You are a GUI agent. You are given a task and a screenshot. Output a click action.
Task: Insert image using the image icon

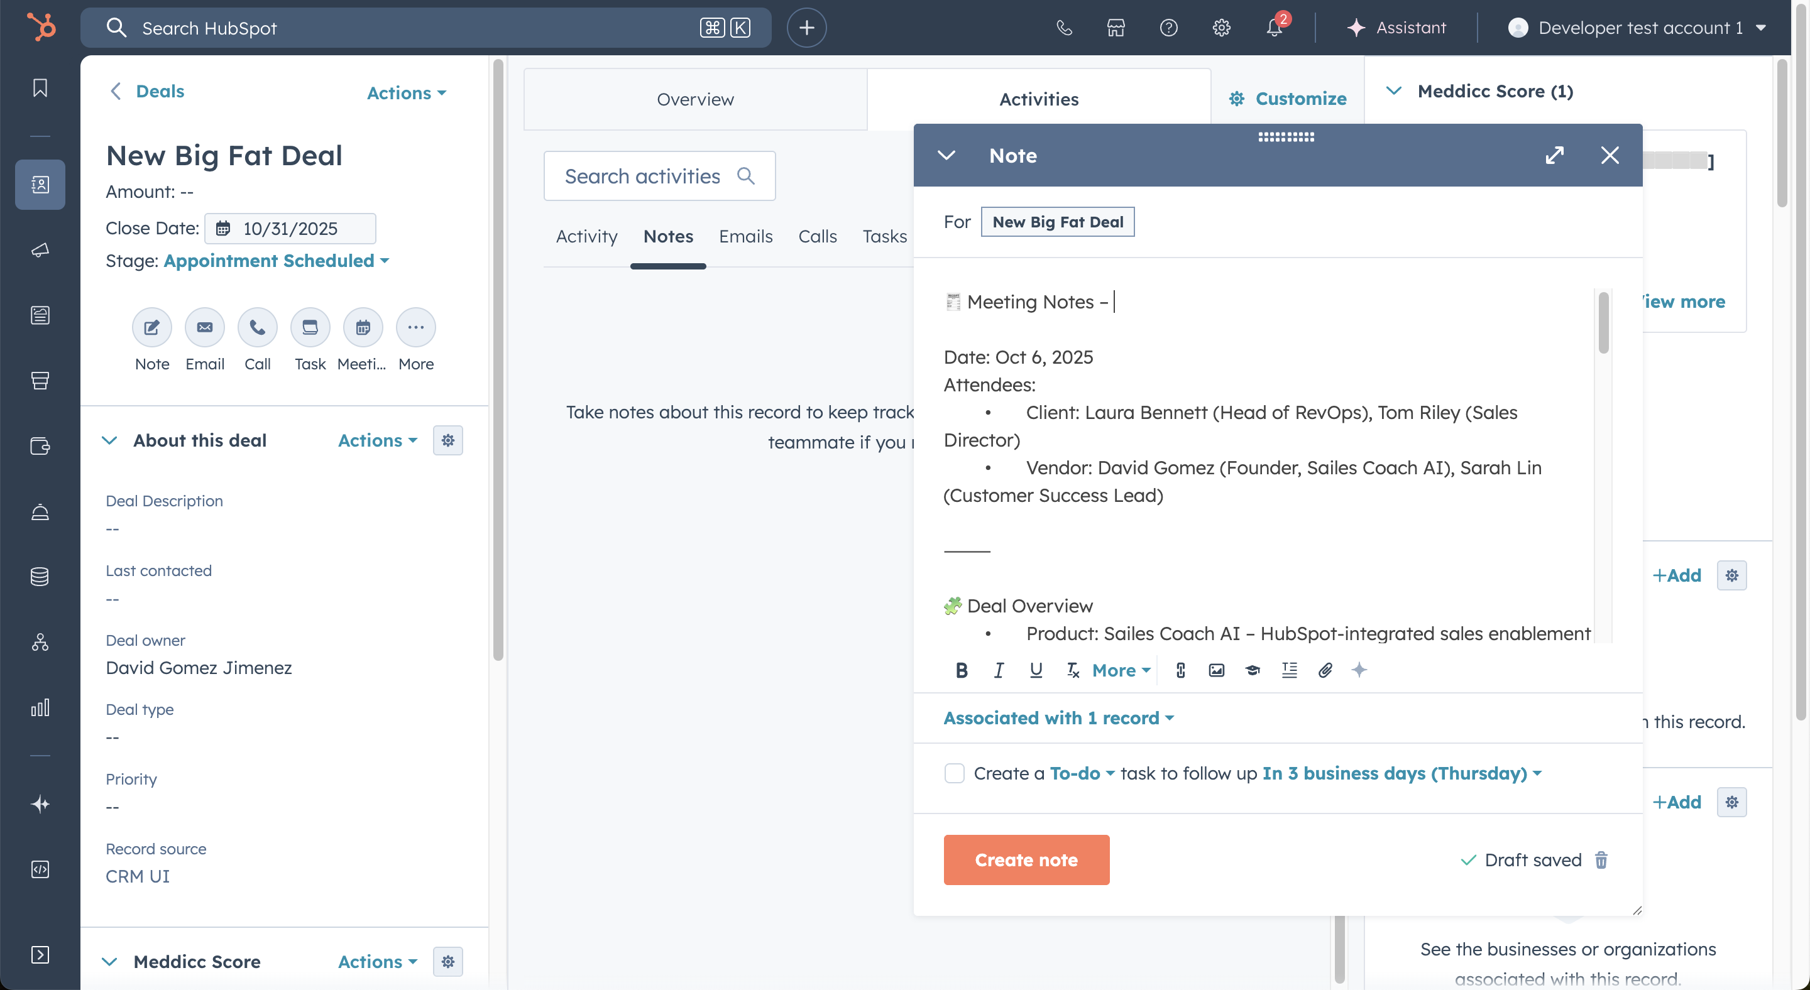click(1216, 670)
